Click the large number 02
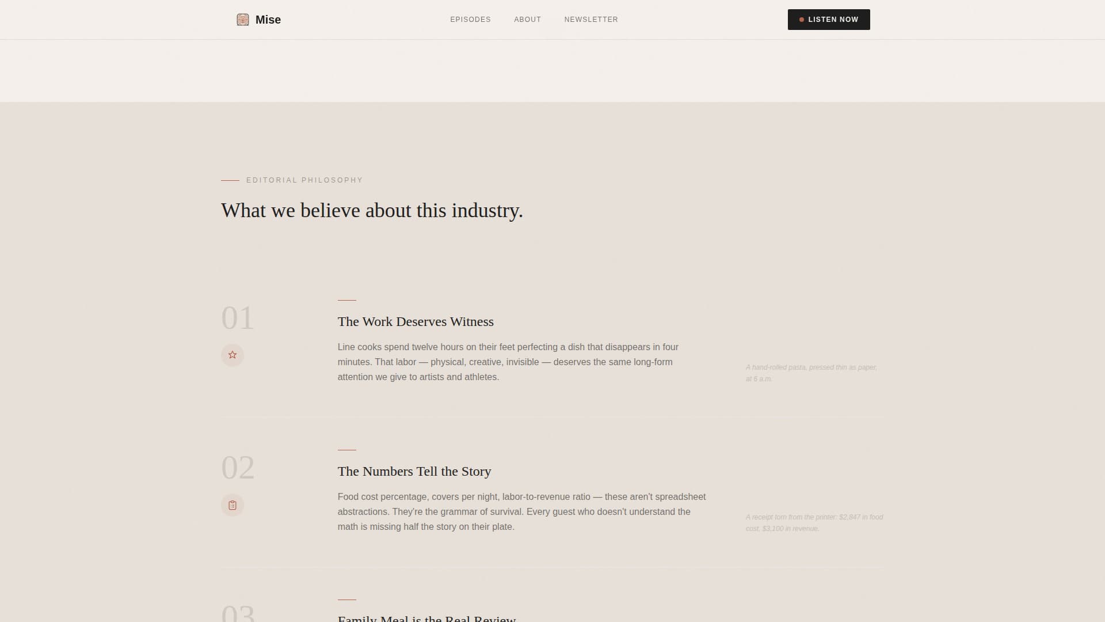Viewport: 1105px width, 622px height. tap(238, 468)
